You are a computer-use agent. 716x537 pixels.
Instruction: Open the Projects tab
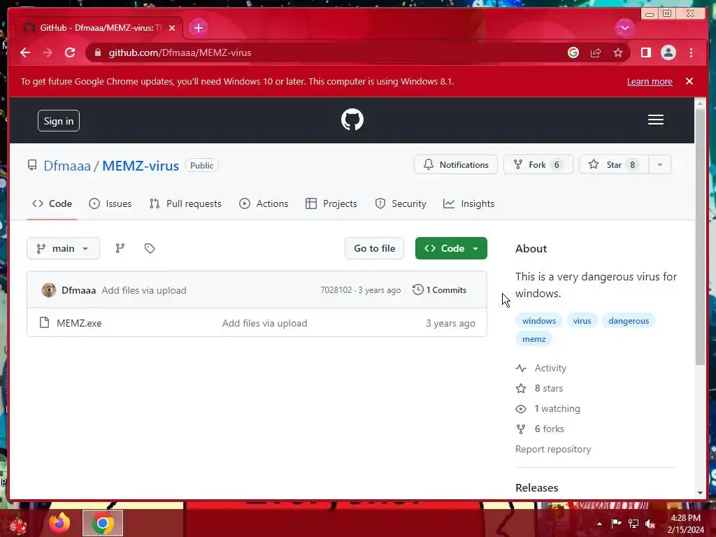tap(331, 203)
